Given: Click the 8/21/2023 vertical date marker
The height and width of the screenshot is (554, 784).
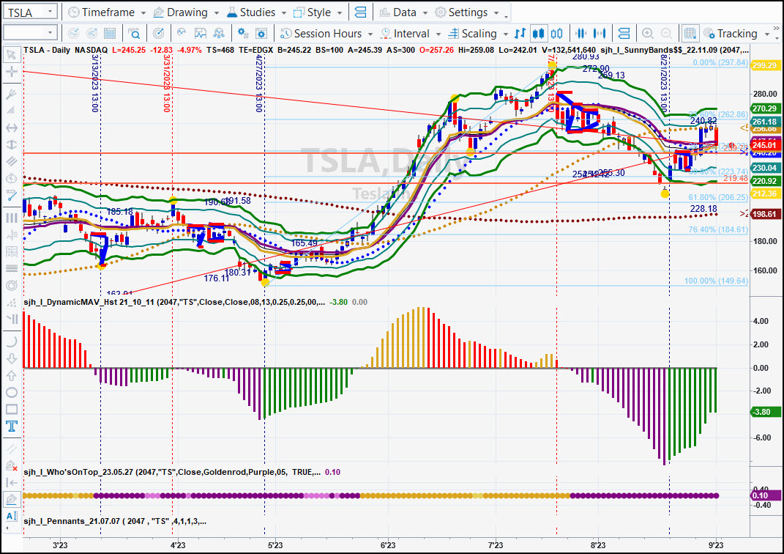Looking at the screenshot, I should click(x=664, y=84).
